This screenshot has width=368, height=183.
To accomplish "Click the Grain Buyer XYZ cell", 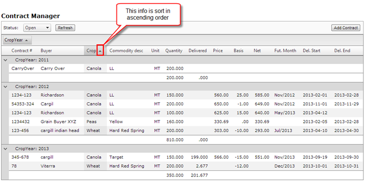I will point(58,122).
